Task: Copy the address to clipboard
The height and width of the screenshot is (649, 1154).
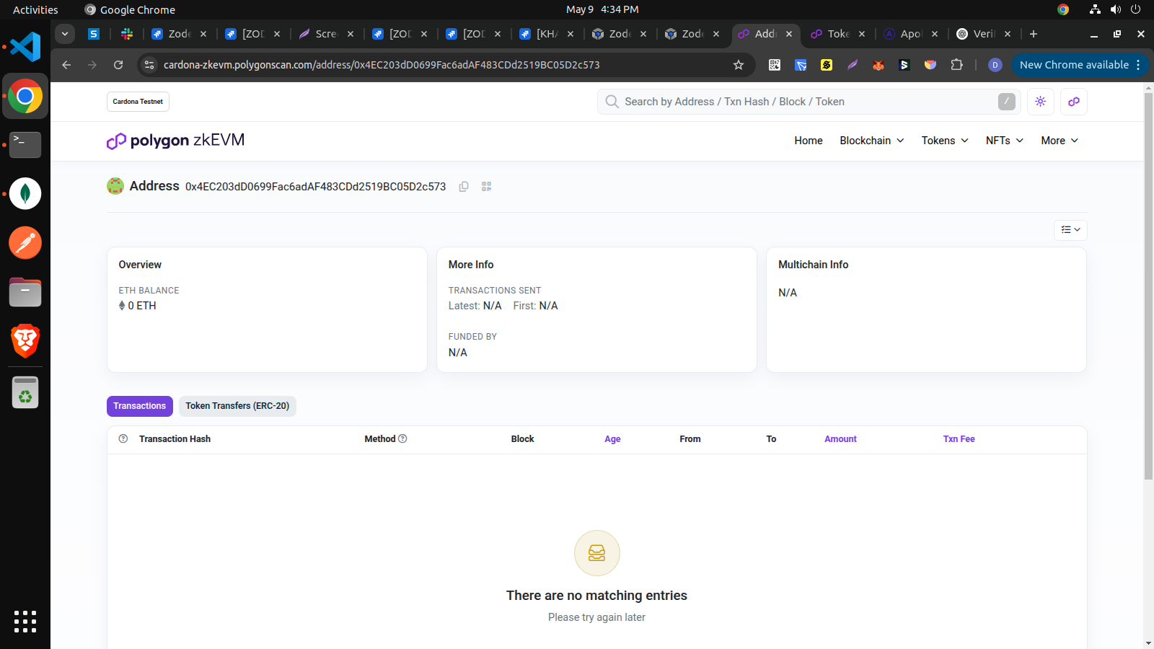Action: (x=464, y=186)
